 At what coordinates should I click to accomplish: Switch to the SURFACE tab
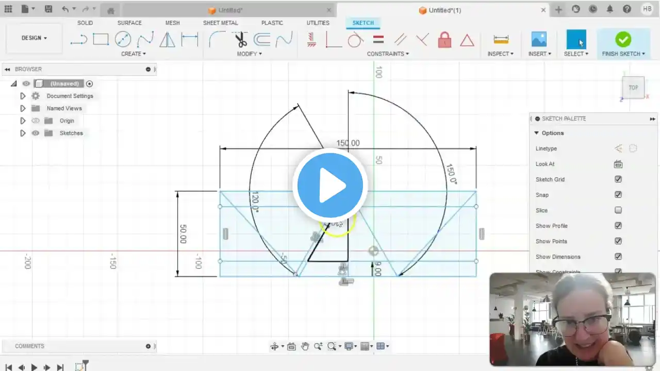click(129, 23)
